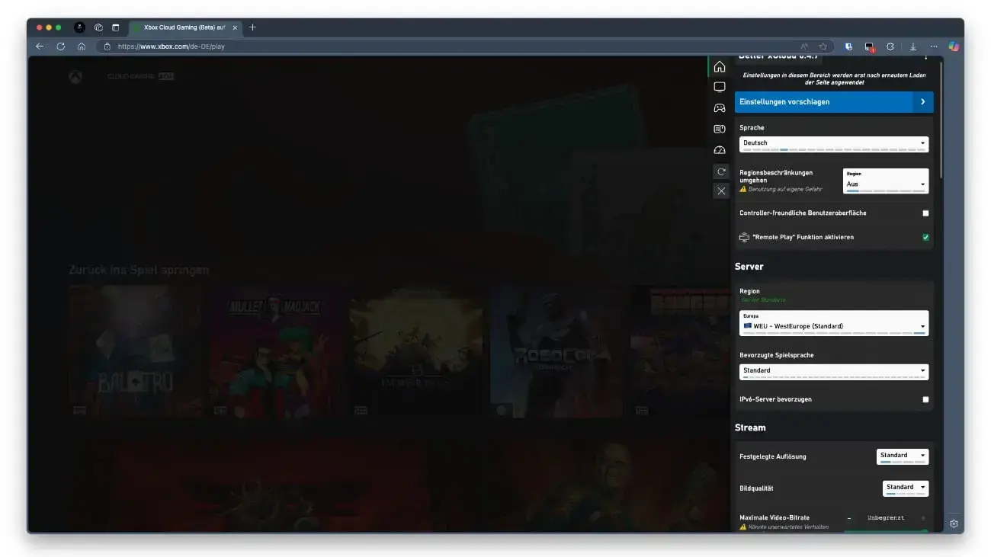The height and width of the screenshot is (557, 991).
Task: Click the site info lock icon
Action: pos(107,46)
